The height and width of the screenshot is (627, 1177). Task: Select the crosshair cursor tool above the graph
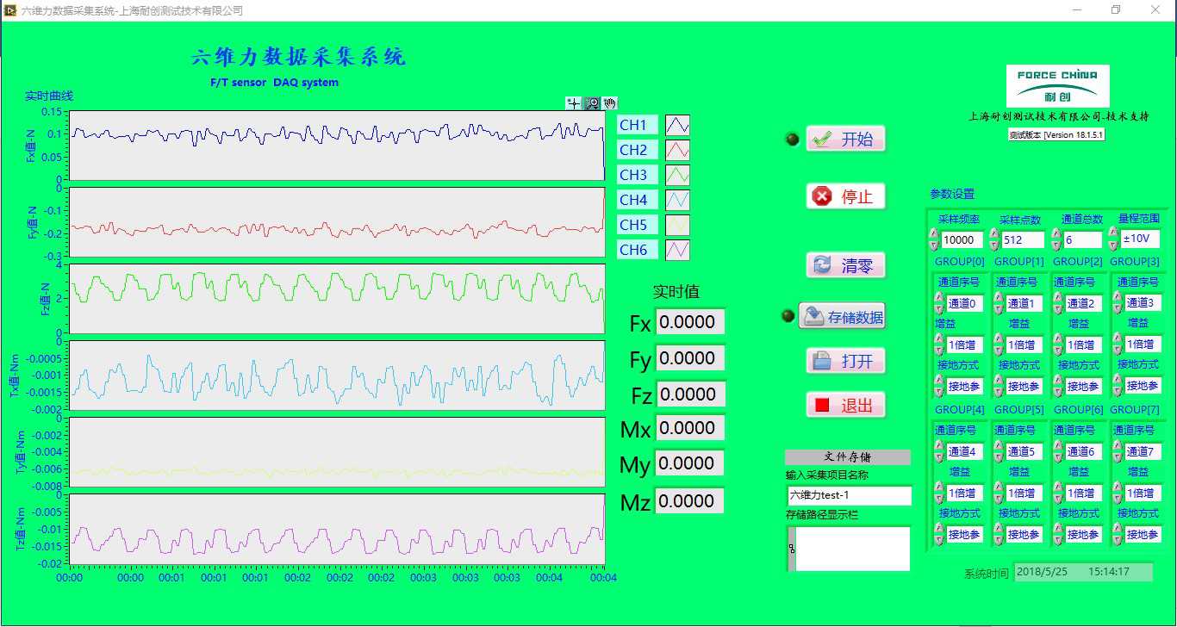(x=574, y=103)
